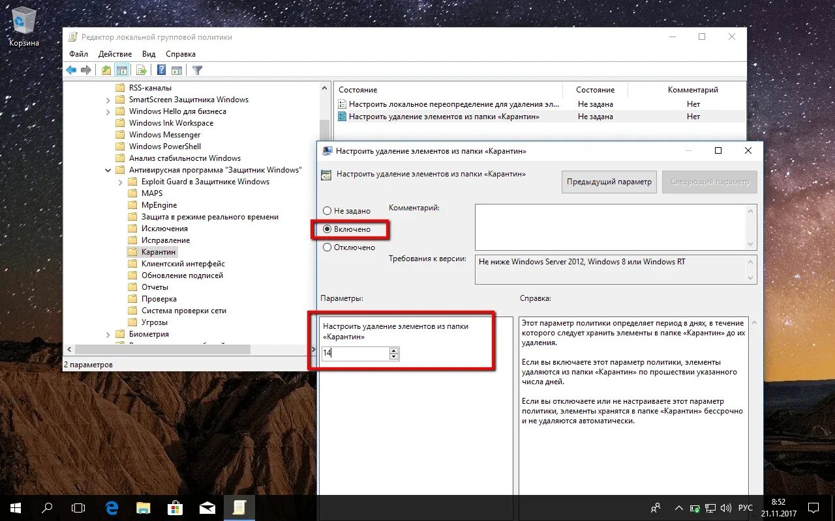Viewport: 835px width, 521px height.
Task: Open the Действие menu
Action: (x=115, y=54)
